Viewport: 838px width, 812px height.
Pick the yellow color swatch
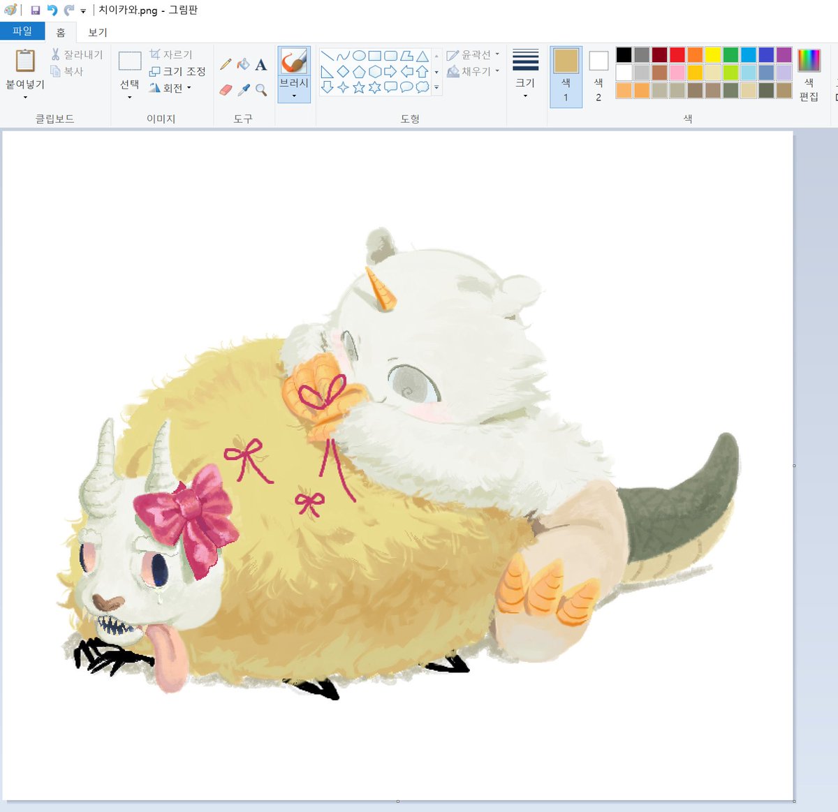click(713, 54)
